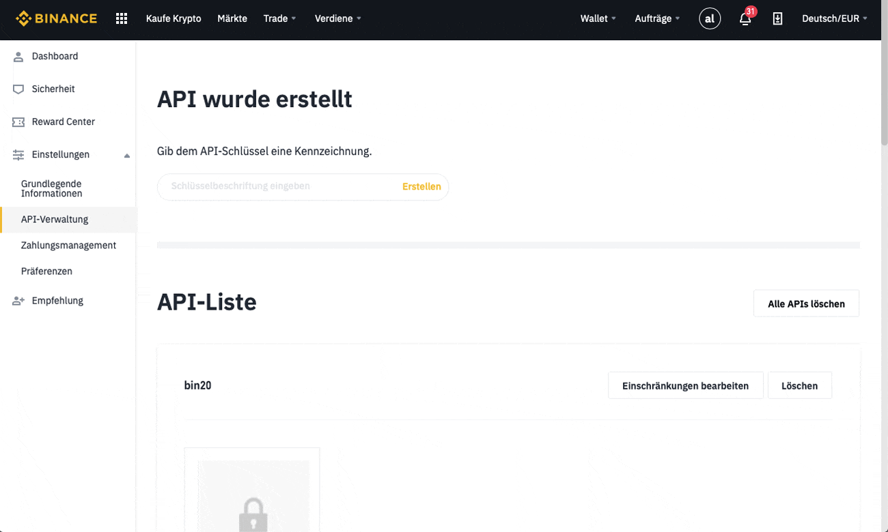Click the locked QR code thumbnail
Viewport: 888px width, 532px height.
coord(253,494)
